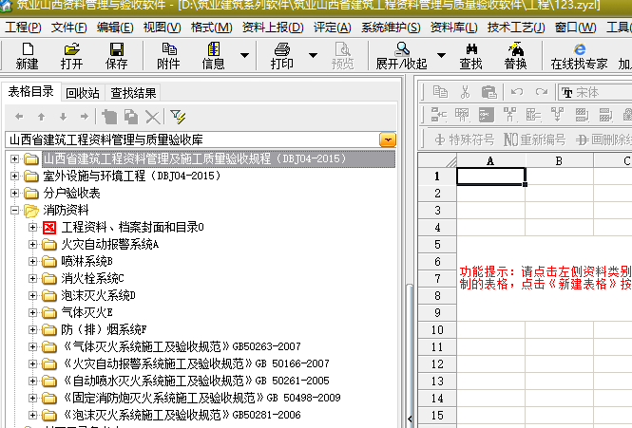Switch to the 查找结果 tab
632x428 pixels.
133,93
